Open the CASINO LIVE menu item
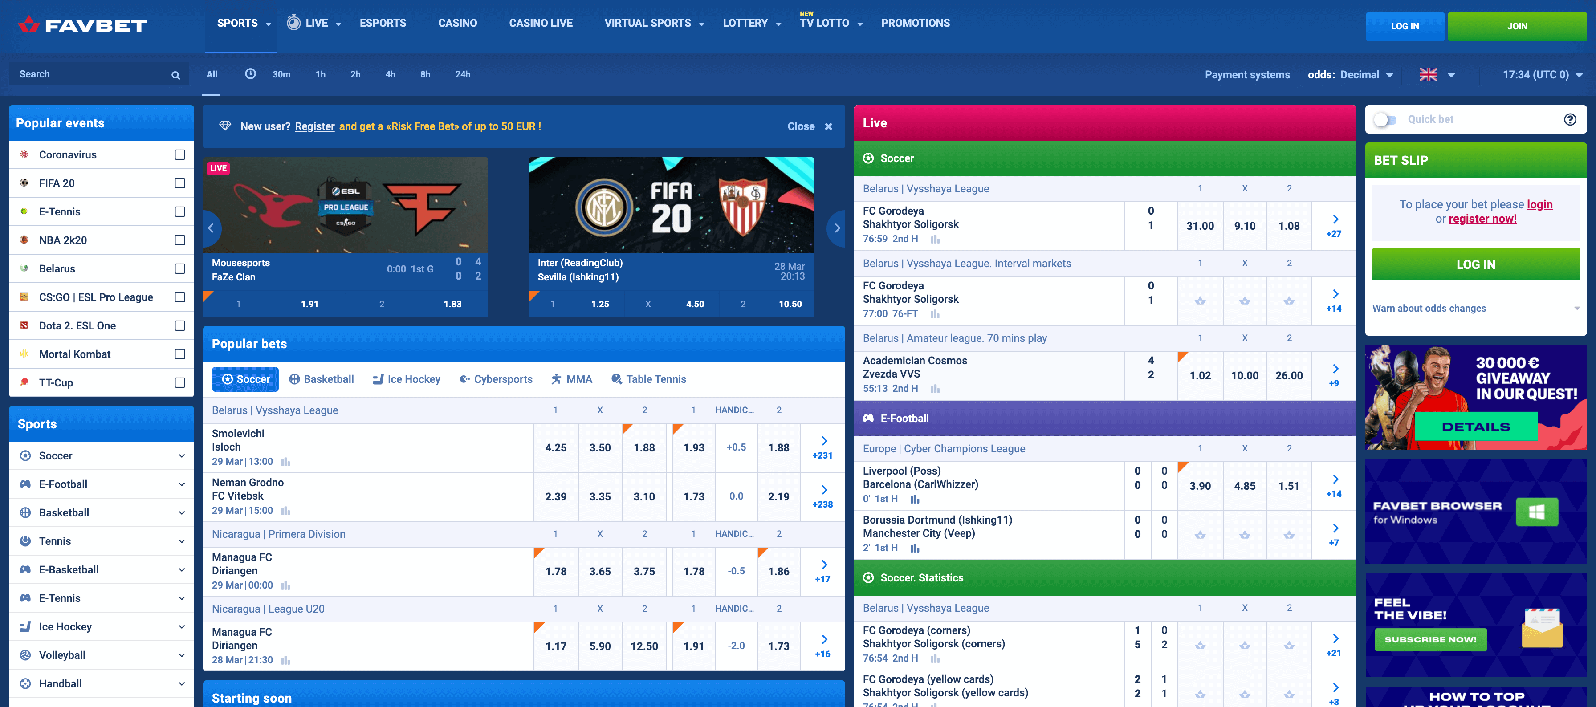Viewport: 1596px width, 707px height. click(x=540, y=23)
